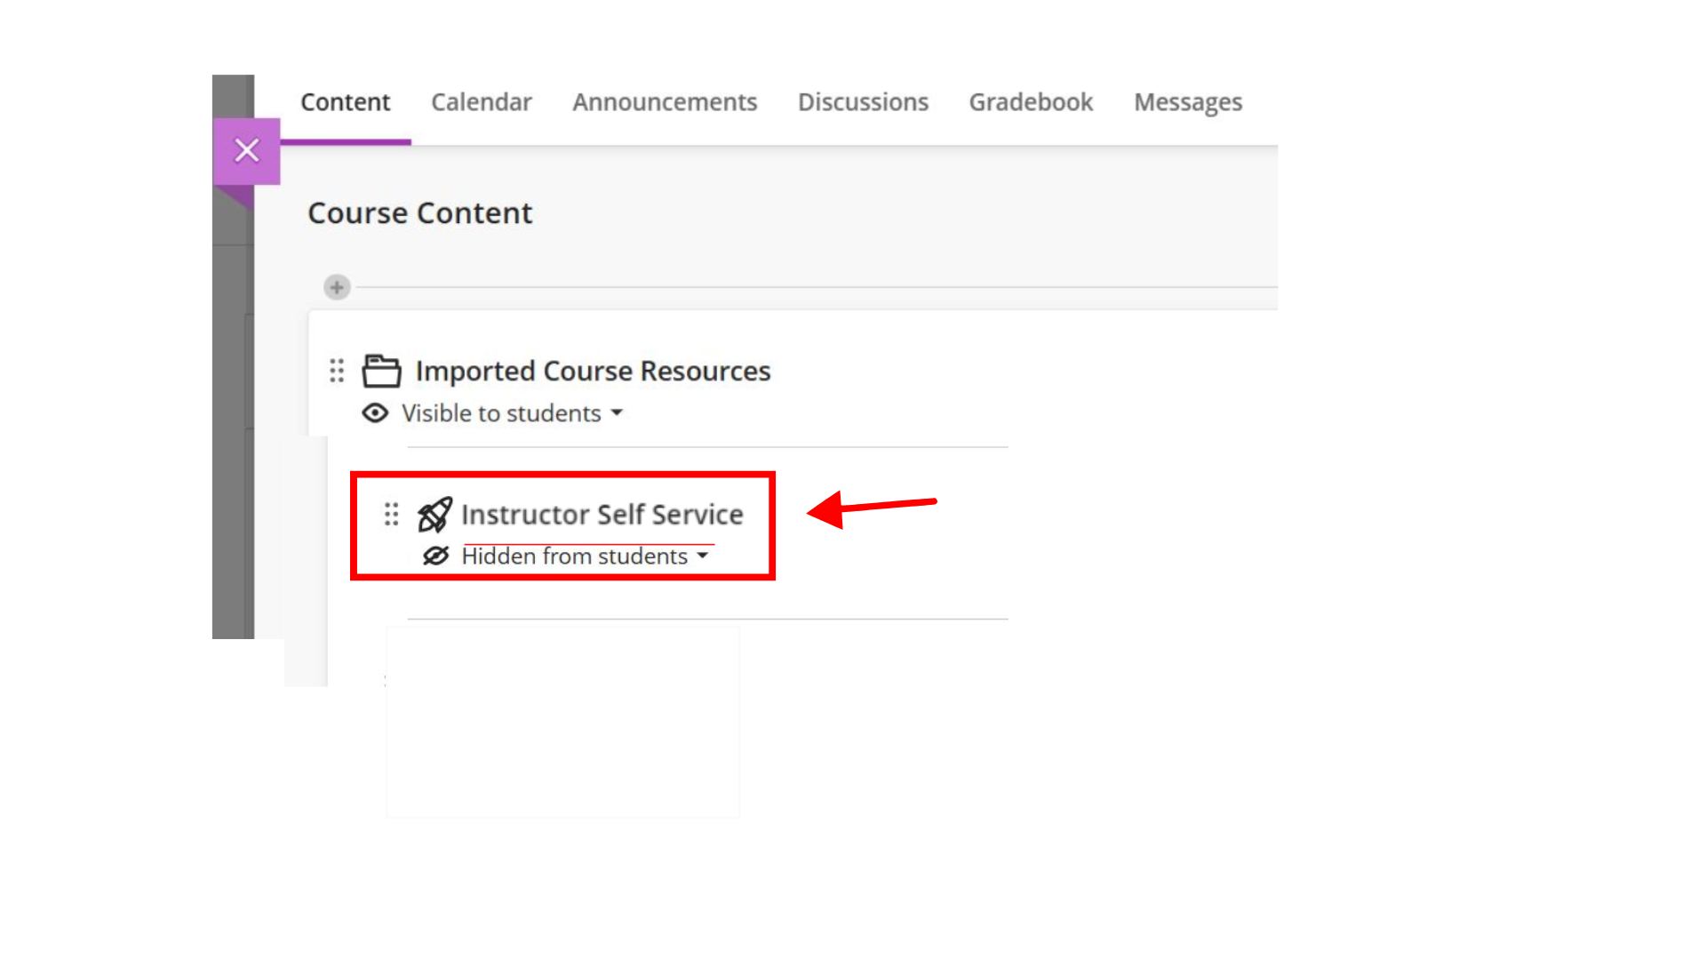This screenshot has width=1706, height=960.
Task: Open the Discussions tab
Action: click(x=863, y=102)
